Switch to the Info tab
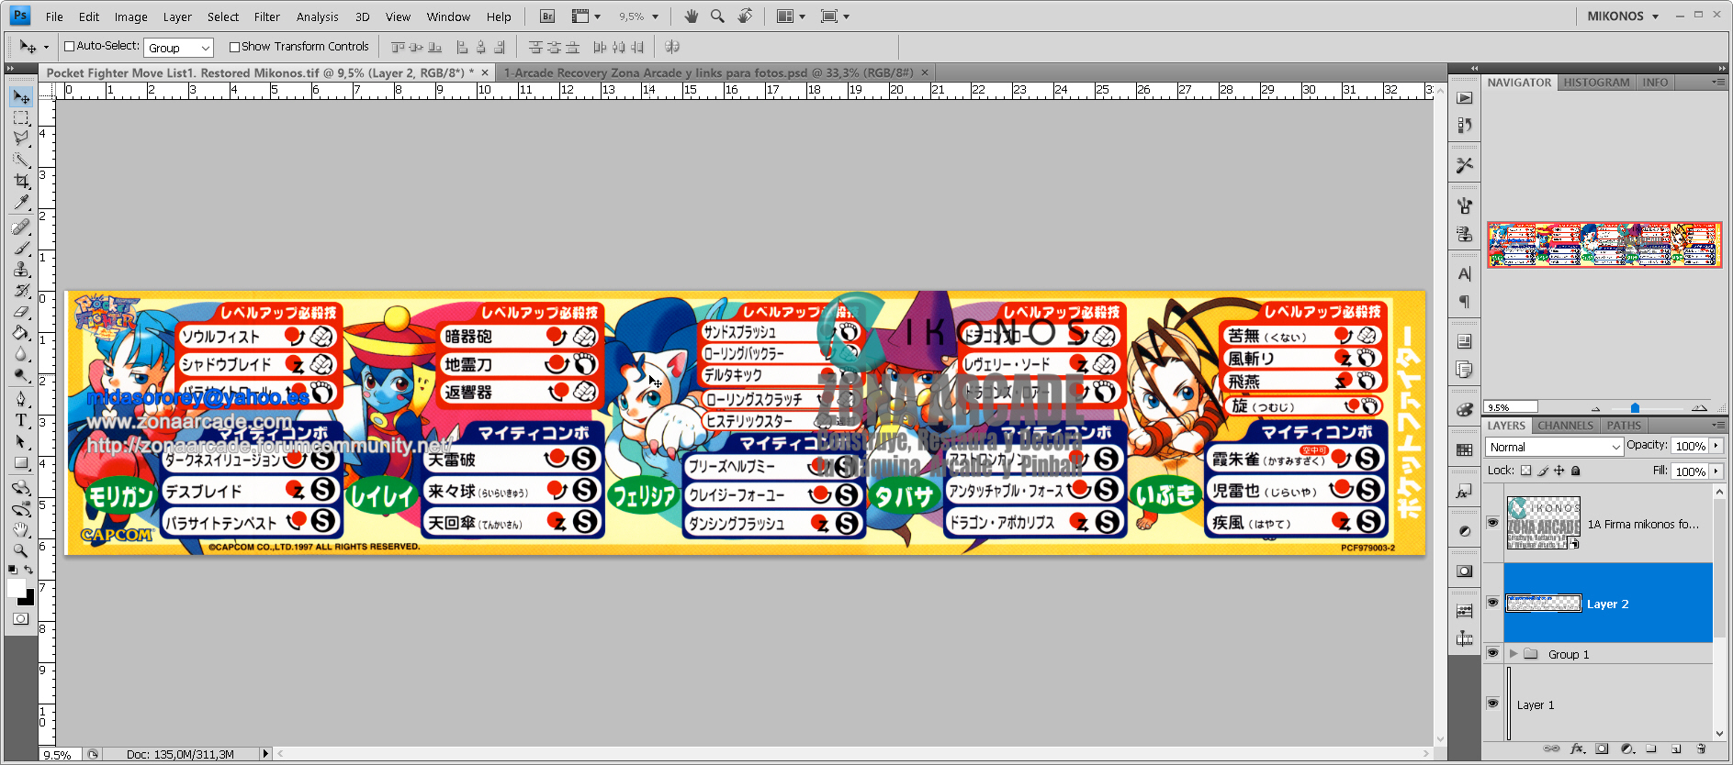Screen dimensions: 1733x765 click(x=1655, y=83)
